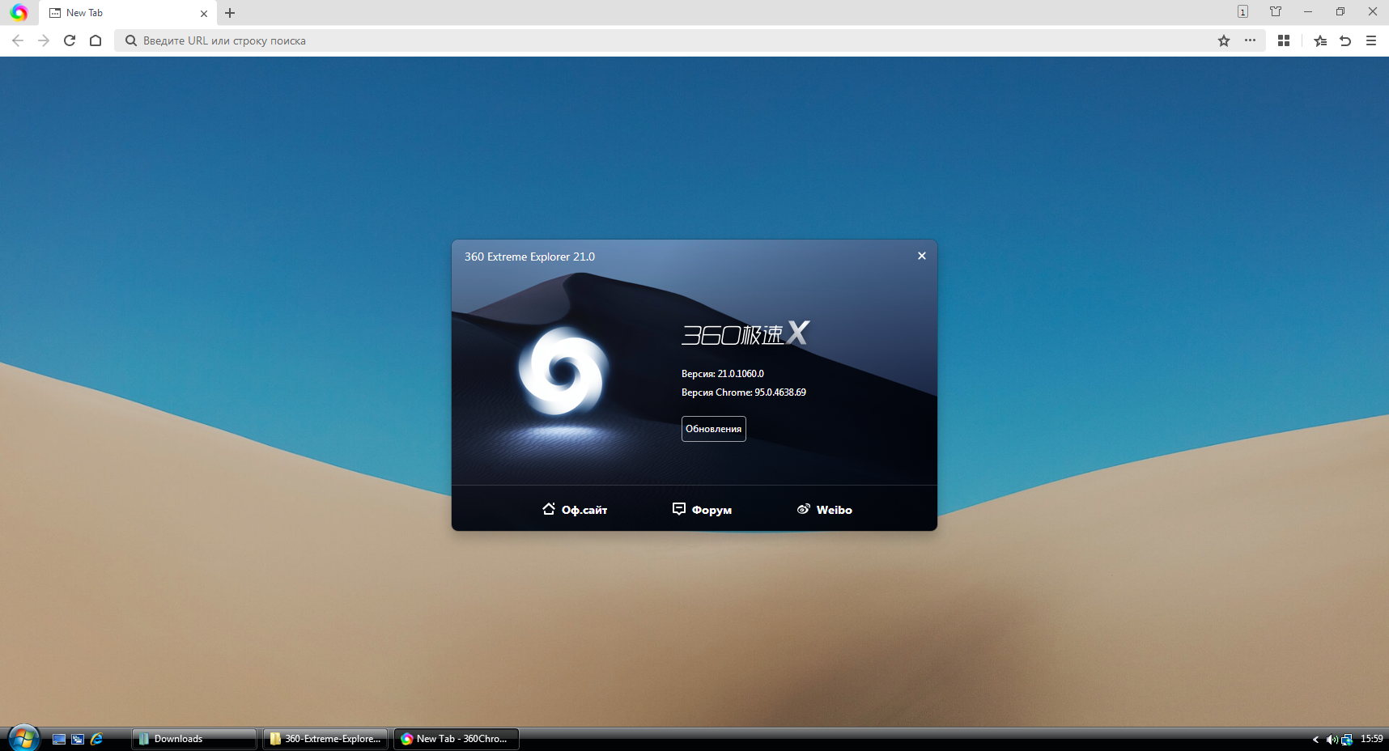This screenshot has height=751, width=1389.
Task: Open a new tab with plus button
Action: click(230, 13)
